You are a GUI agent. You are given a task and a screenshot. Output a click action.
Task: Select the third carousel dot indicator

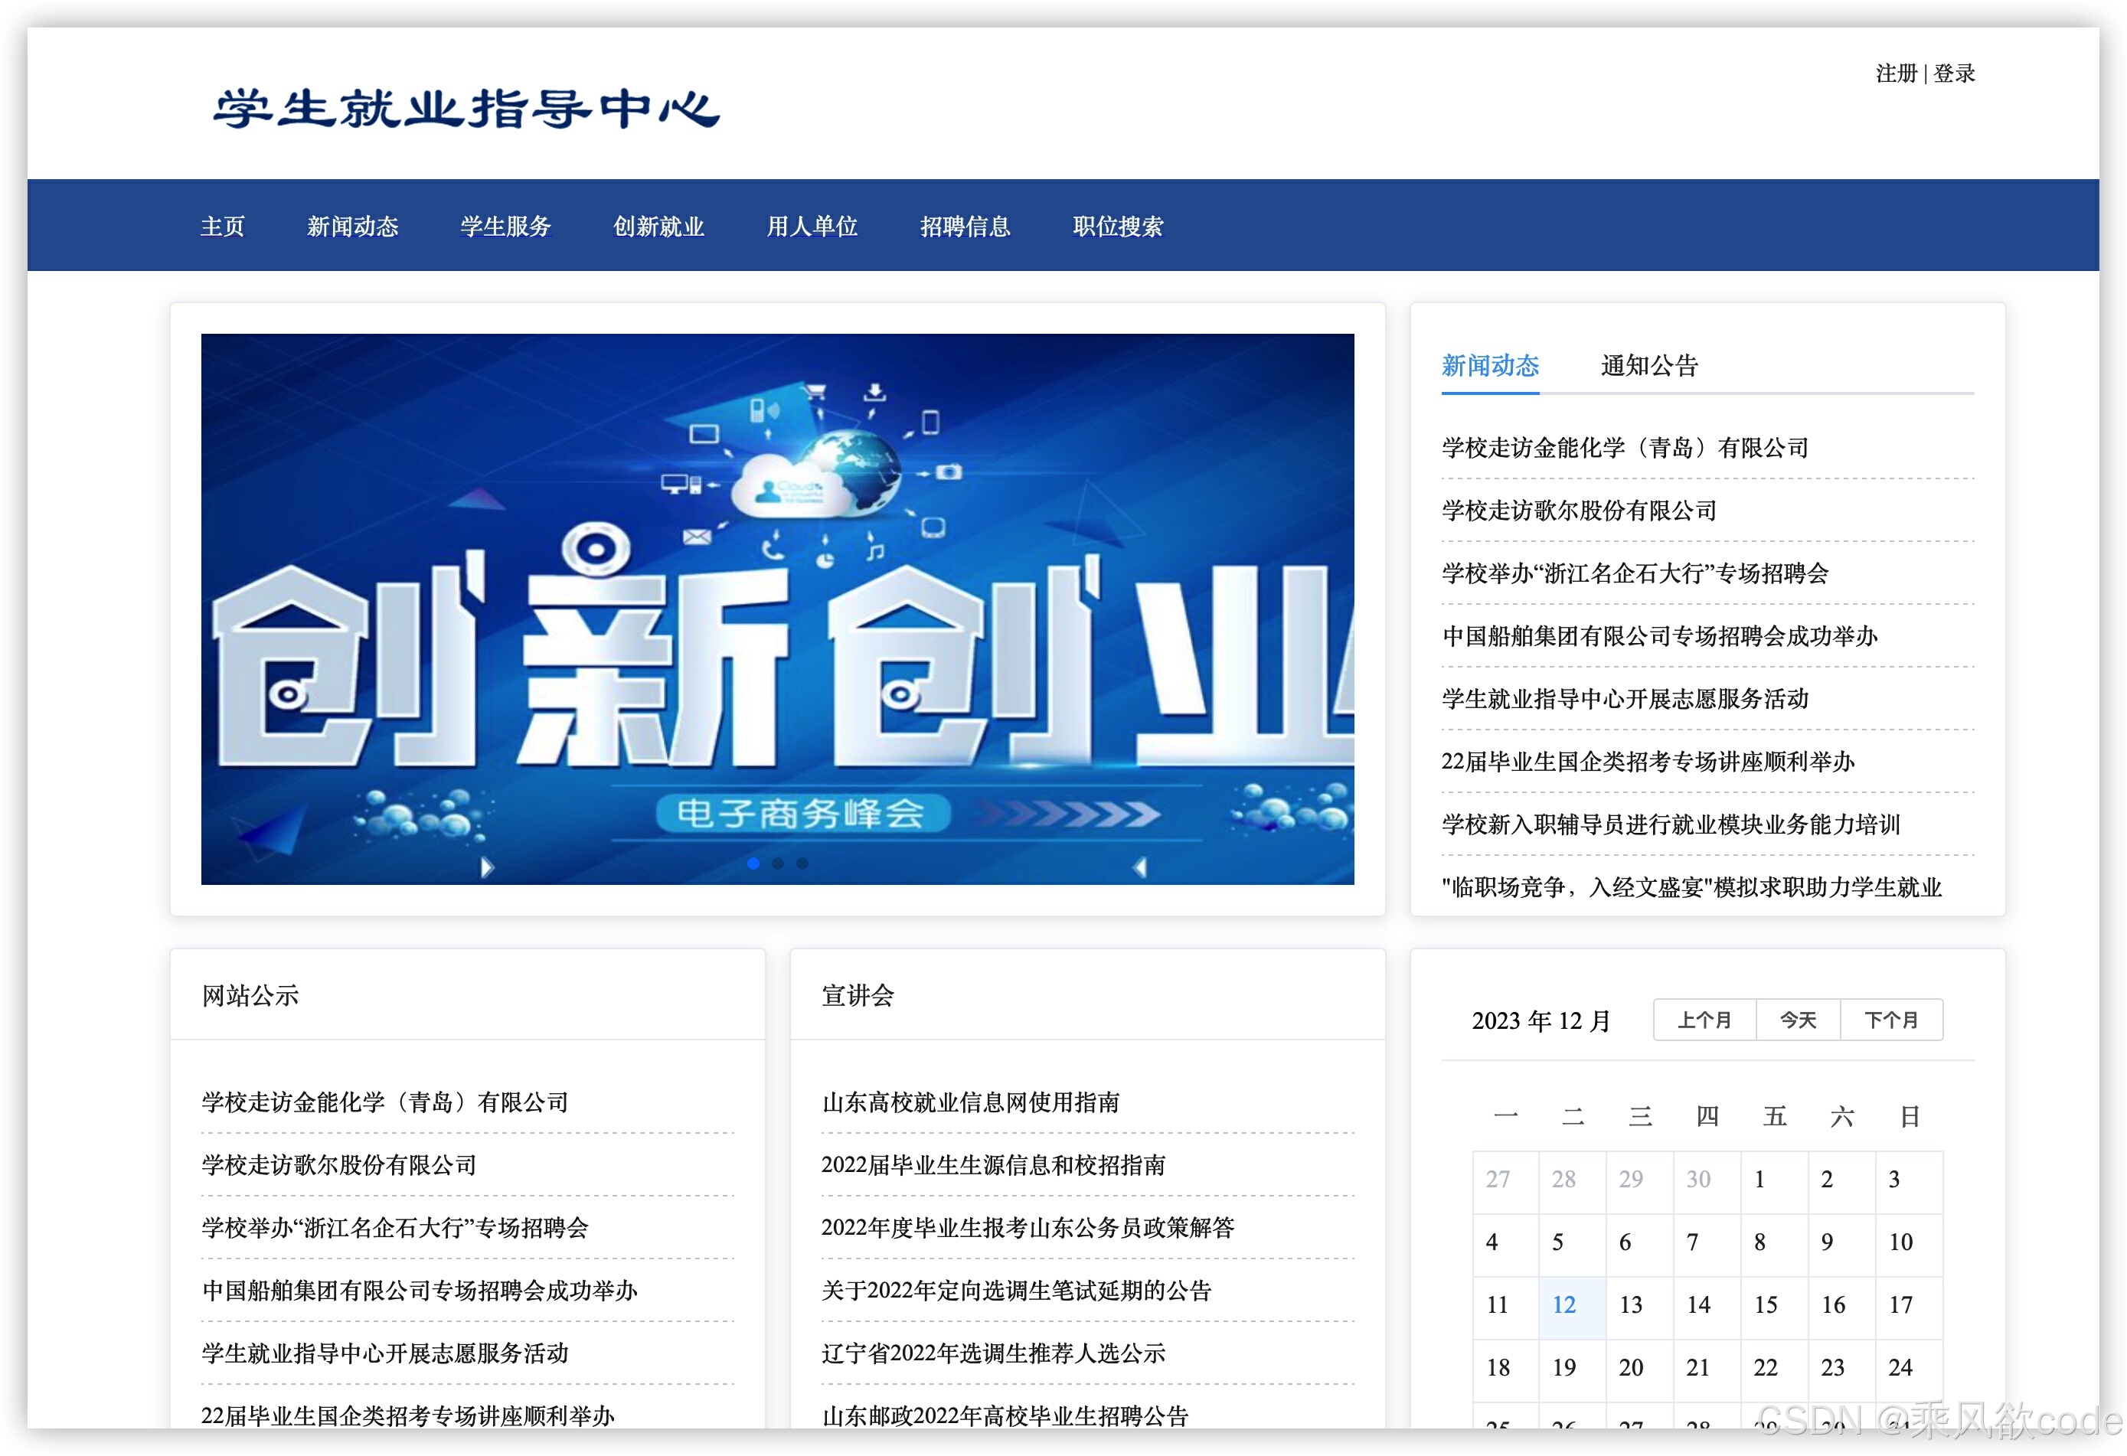[802, 863]
